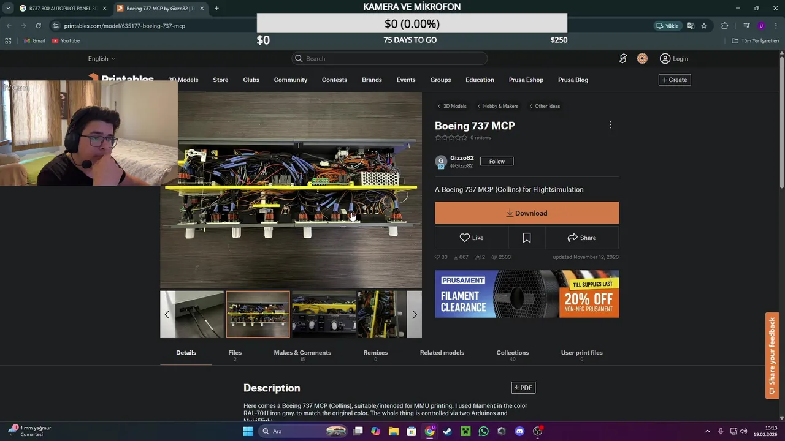Open the Google Translate icon in address bar

click(x=691, y=26)
